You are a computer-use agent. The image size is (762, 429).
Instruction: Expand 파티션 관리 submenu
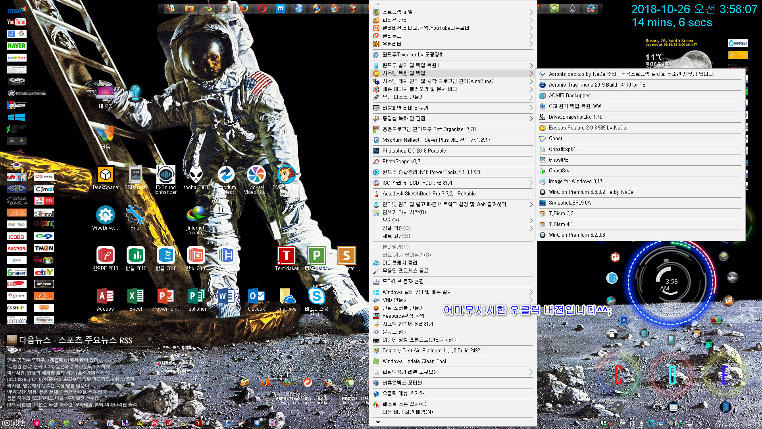[453, 20]
